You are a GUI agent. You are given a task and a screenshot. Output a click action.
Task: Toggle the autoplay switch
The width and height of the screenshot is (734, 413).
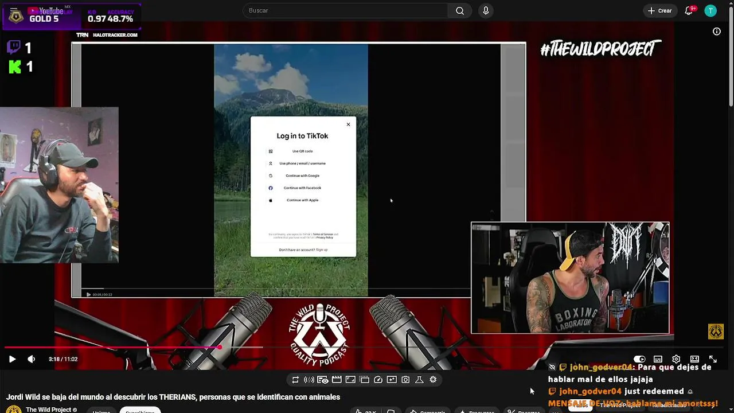click(x=639, y=359)
